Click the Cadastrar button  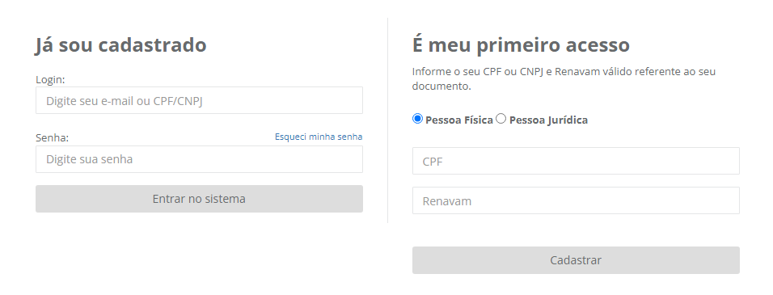pos(576,260)
